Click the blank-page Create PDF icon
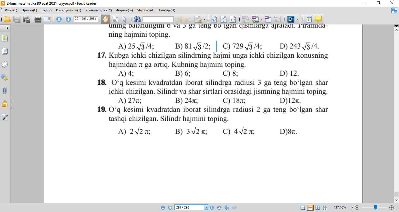 coord(268,19)
